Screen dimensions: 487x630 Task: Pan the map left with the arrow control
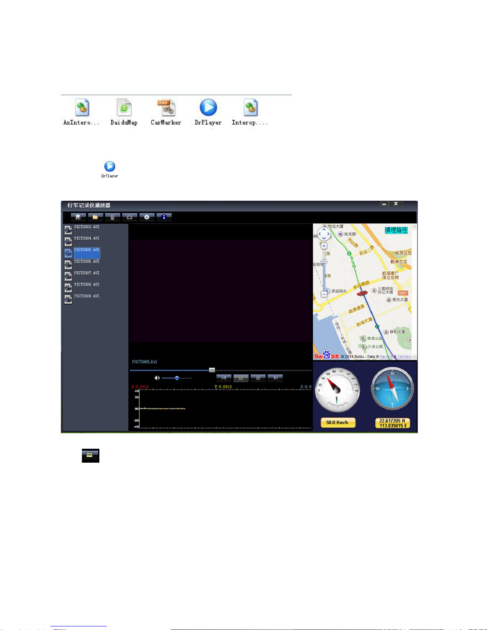(x=320, y=234)
